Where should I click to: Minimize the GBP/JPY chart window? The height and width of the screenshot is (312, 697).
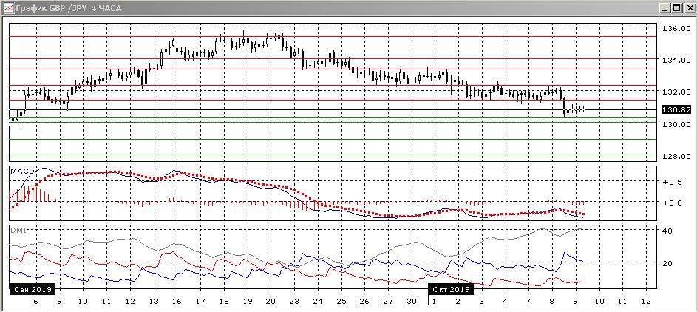[663, 8]
